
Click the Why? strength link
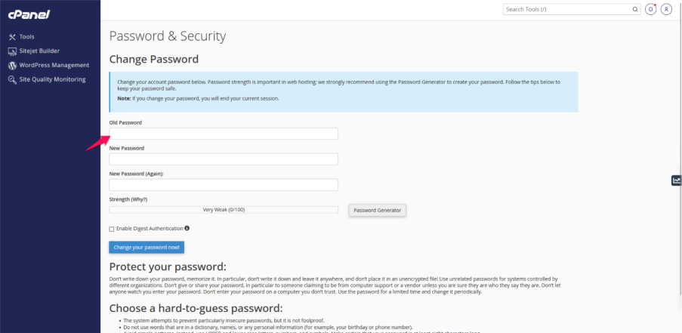pos(140,199)
